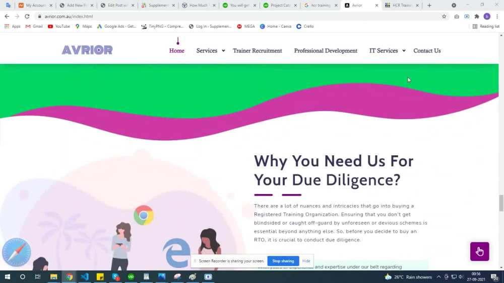Open the Contact Us page

pyautogui.click(x=427, y=51)
